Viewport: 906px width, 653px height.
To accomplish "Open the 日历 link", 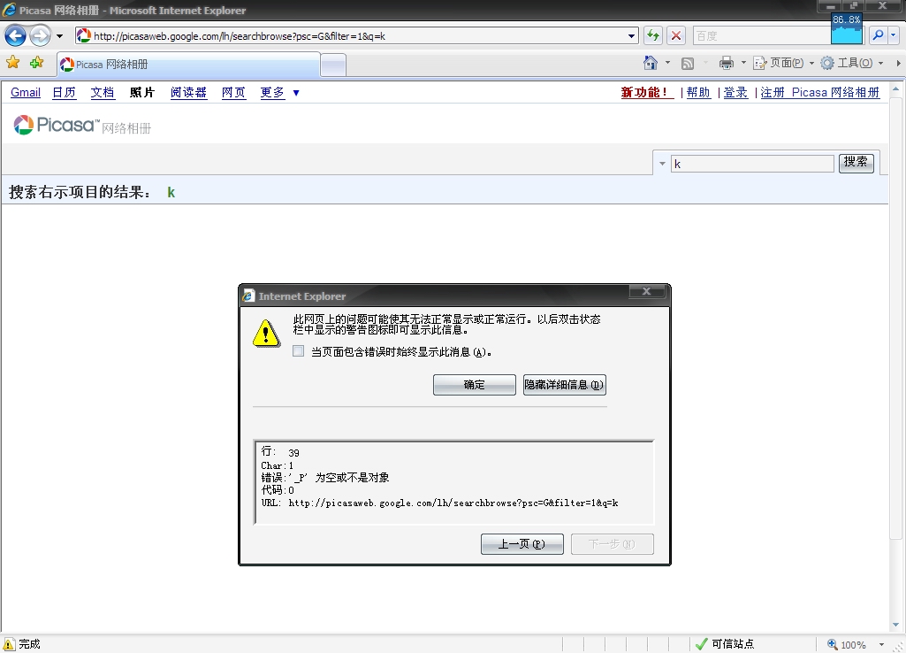I will point(65,93).
